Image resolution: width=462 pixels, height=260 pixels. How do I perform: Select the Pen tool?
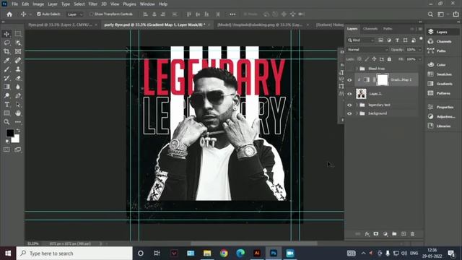coord(18,95)
